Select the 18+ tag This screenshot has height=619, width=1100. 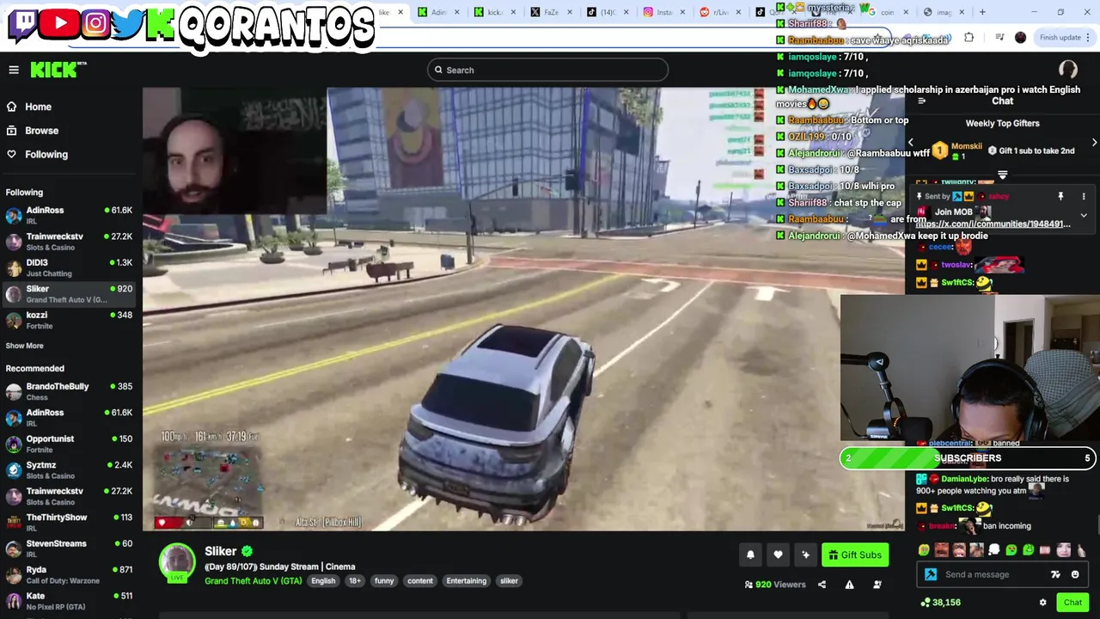(354, 581)
